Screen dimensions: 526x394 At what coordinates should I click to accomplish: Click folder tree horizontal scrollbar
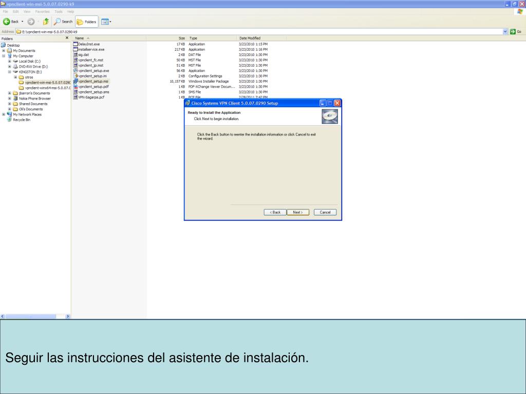(x=30, y=316)
